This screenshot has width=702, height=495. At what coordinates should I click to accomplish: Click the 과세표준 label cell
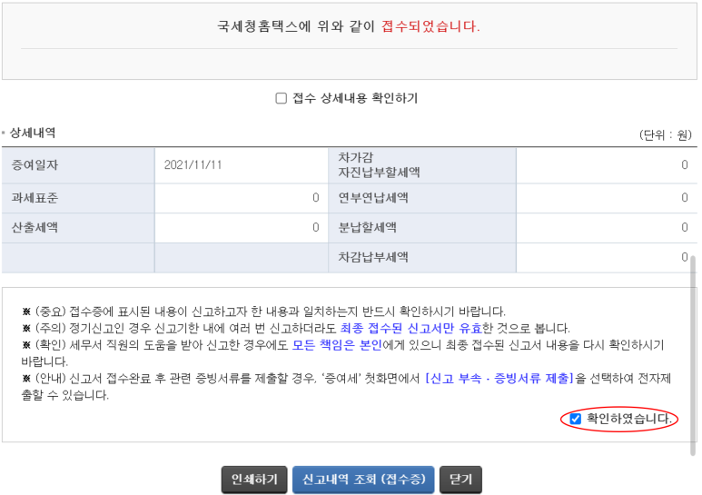pos(78,198)
